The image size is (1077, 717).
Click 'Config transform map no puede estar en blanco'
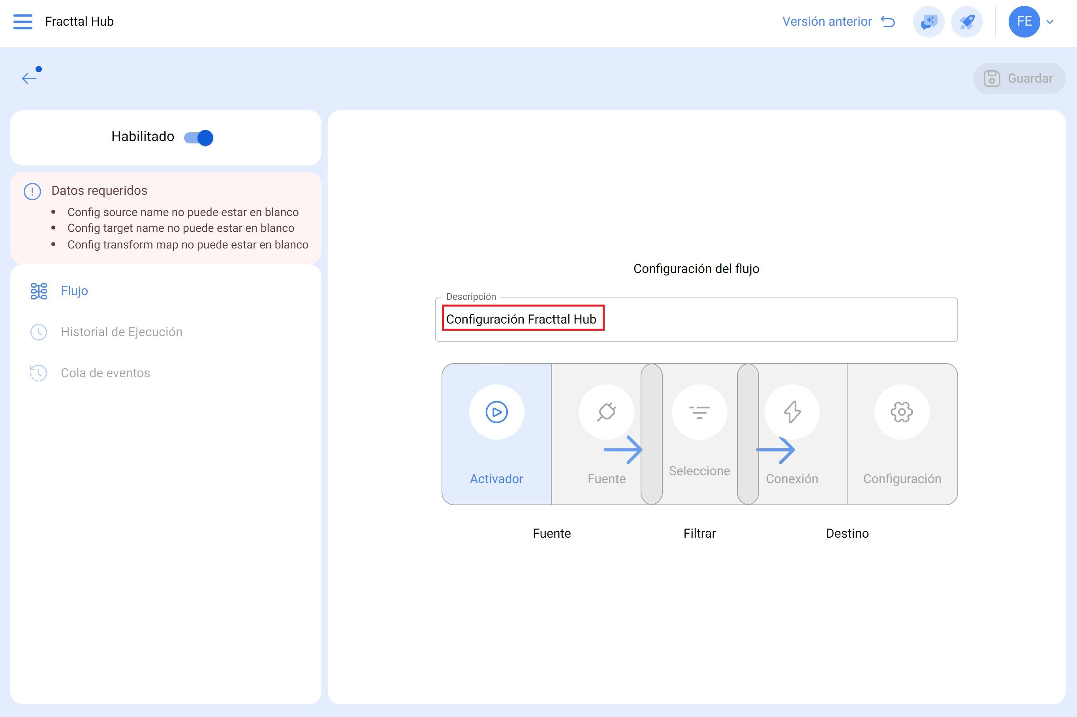pos(188,245)
